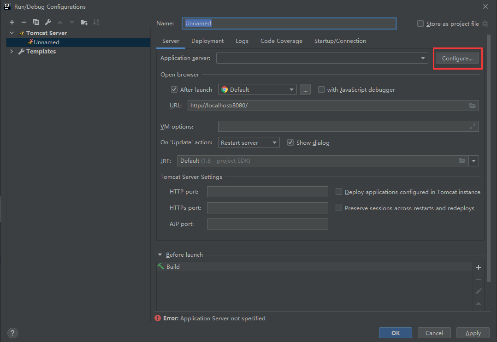Click the Cancel button

point(434,333)
